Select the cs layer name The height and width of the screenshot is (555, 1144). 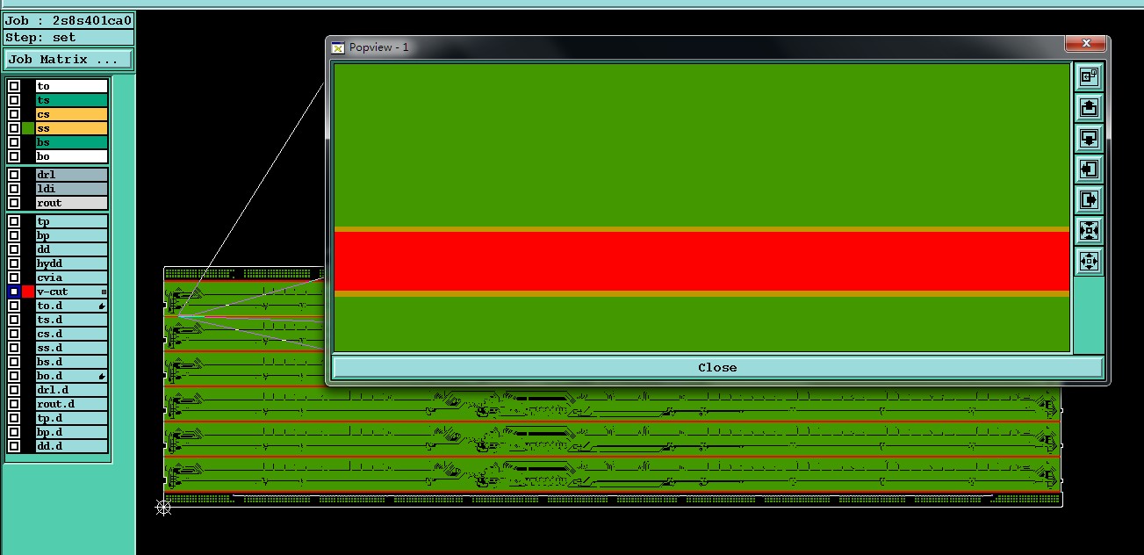72,114
